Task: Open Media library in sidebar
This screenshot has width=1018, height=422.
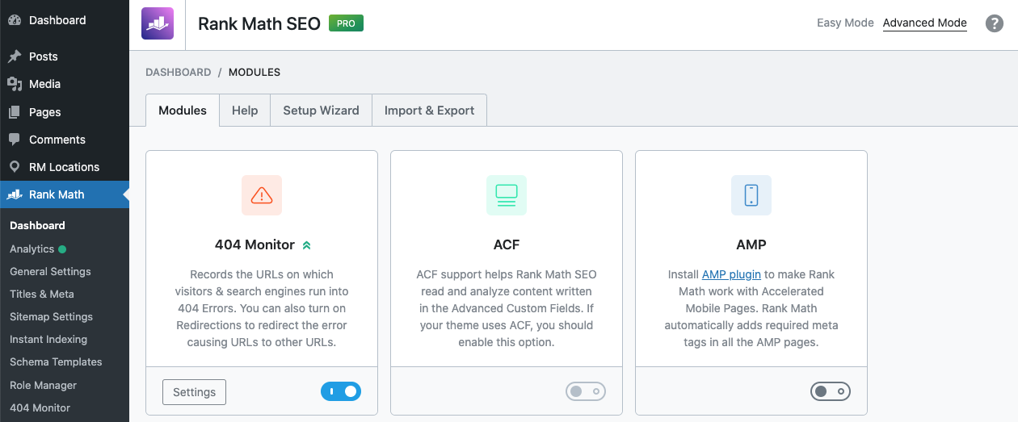Action: pos(44,84)
